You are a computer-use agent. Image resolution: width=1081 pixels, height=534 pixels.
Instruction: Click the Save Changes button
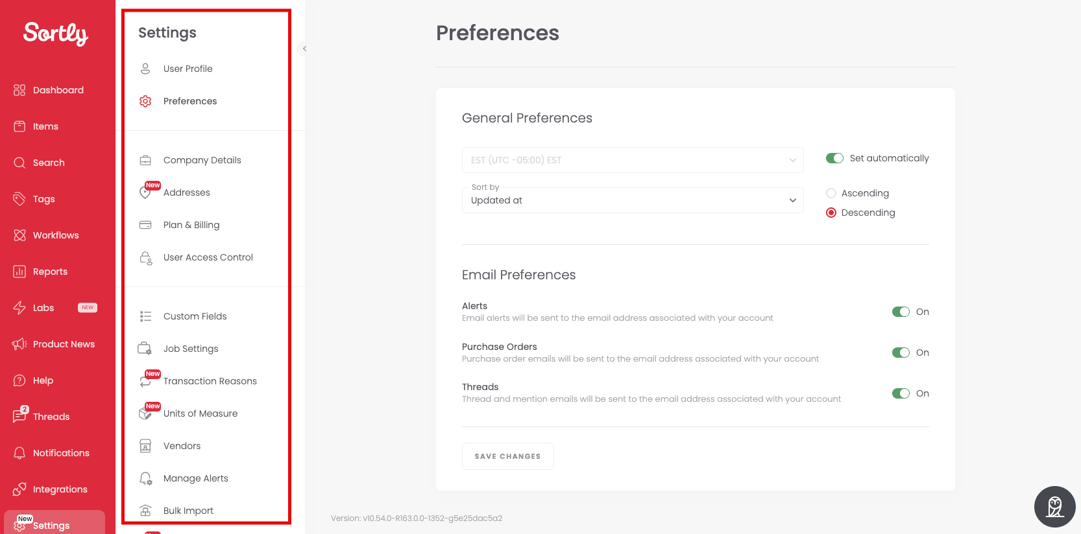point(507,456)
